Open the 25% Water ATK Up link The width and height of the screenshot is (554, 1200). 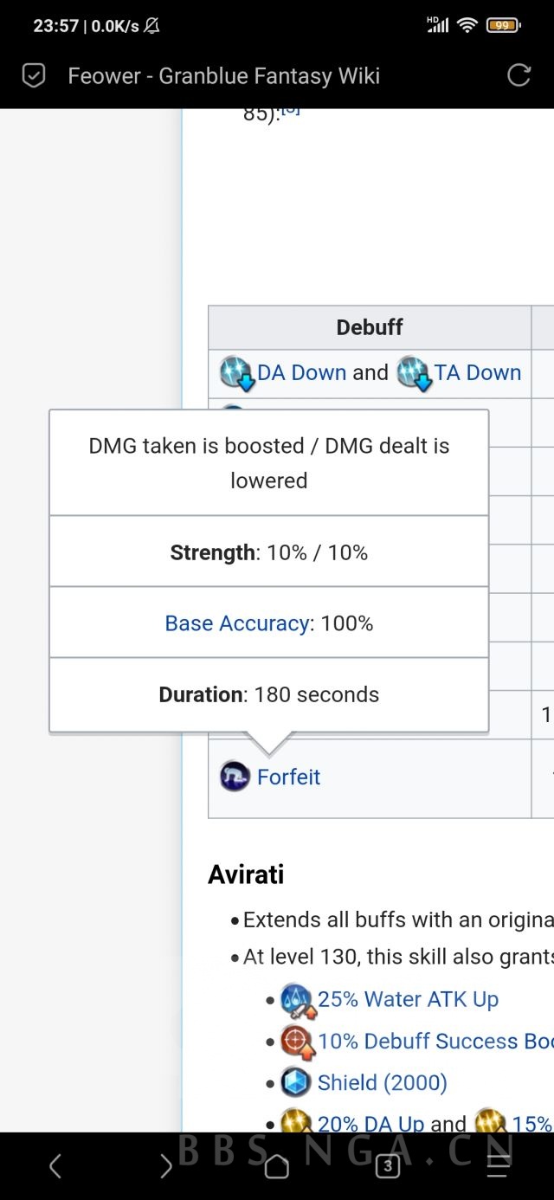[x=408, y=999]
